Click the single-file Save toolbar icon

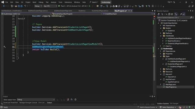point(19,6)
